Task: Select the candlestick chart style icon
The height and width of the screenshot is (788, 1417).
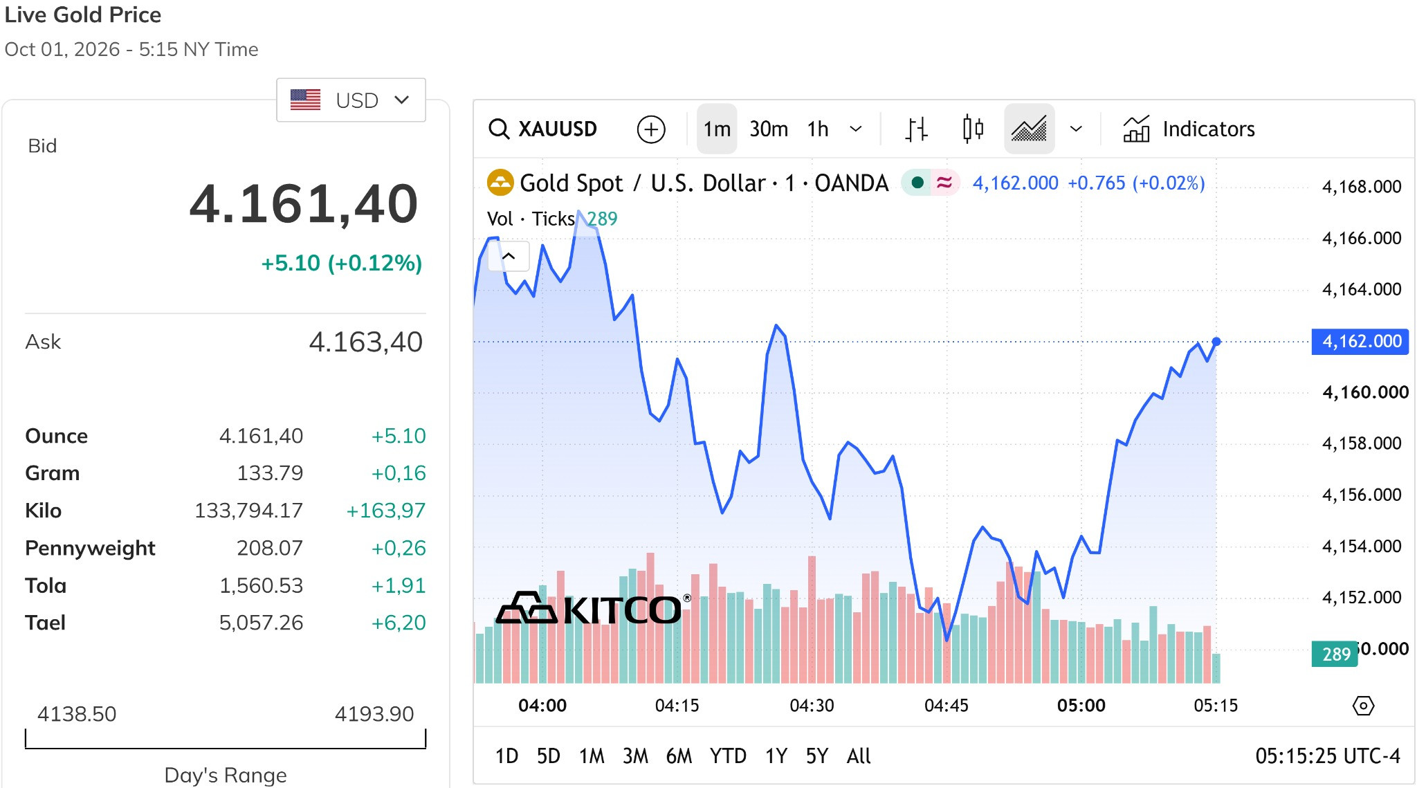Action: (973, 129)
